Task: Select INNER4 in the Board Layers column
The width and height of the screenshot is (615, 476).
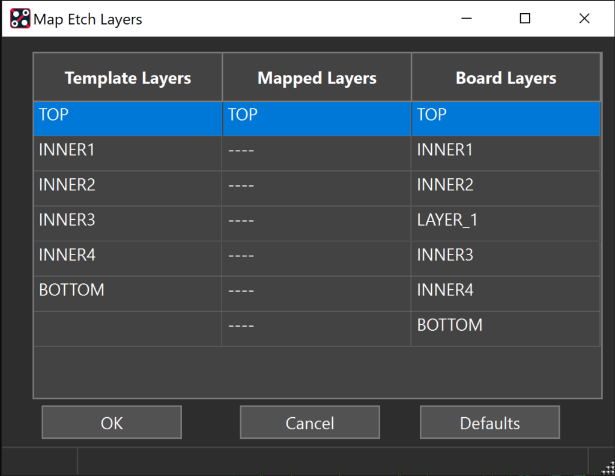Action: click(506, 294)
